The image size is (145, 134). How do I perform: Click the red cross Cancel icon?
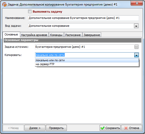tap(126, 128)
